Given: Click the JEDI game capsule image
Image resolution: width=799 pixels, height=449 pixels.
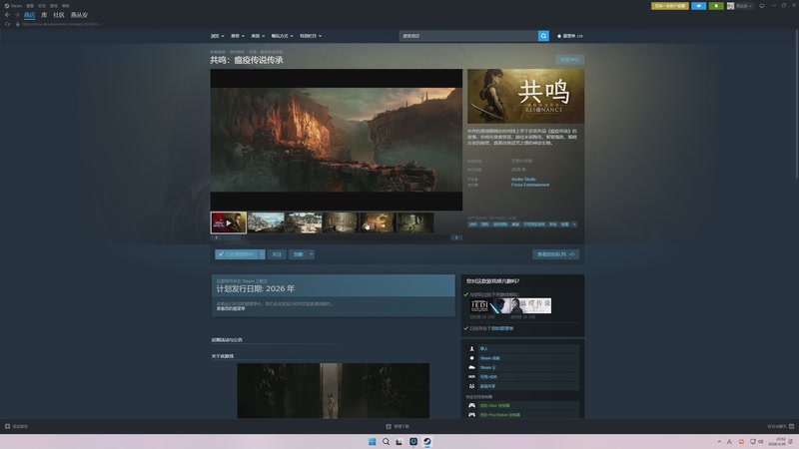Looking at the screenshot, I should click(489, 305).
